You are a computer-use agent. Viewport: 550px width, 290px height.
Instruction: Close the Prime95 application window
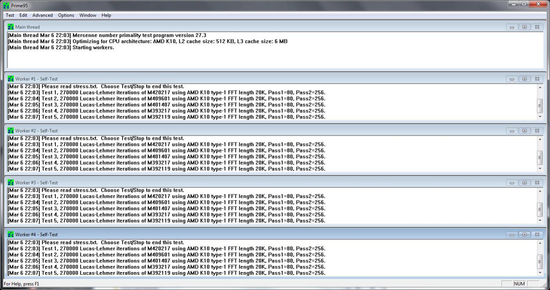pos(539,4)
